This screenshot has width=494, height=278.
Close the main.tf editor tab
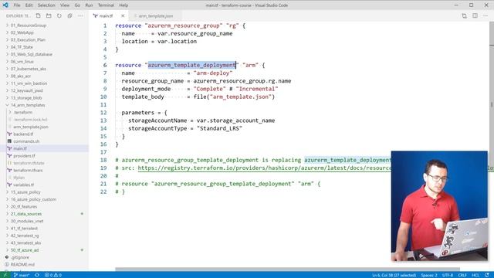point(123,15)
